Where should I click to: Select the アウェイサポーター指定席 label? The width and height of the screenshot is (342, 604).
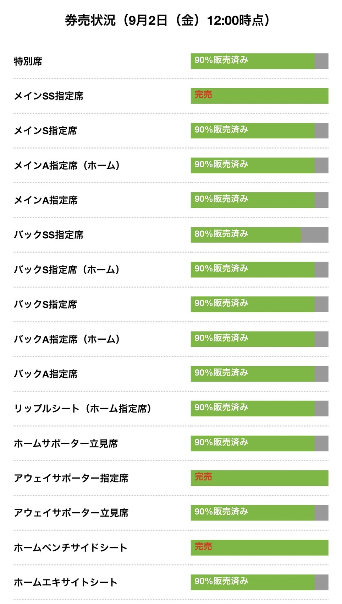click(x=71, y=478)
